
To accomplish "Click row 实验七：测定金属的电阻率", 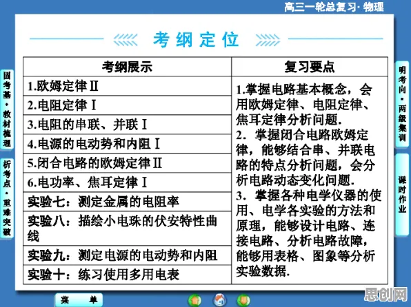I will click(x=127, y=202).
